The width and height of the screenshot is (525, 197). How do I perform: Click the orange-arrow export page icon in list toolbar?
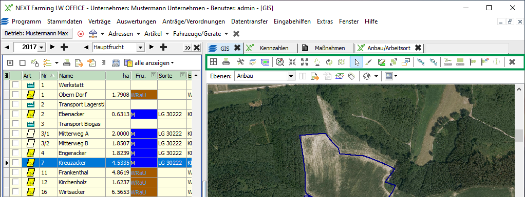79,62
